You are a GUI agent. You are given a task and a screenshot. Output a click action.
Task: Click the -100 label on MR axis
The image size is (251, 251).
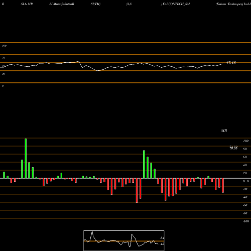tap(246, 221)
